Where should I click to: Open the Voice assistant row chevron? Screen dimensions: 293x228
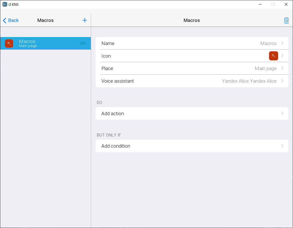(282, 81)
